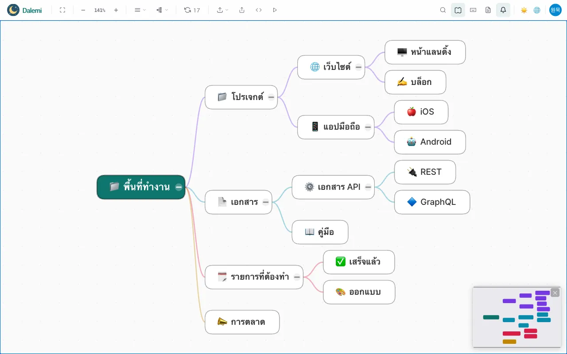Open the 원묵 user avatar
The image size is (567, 354).
555,10
